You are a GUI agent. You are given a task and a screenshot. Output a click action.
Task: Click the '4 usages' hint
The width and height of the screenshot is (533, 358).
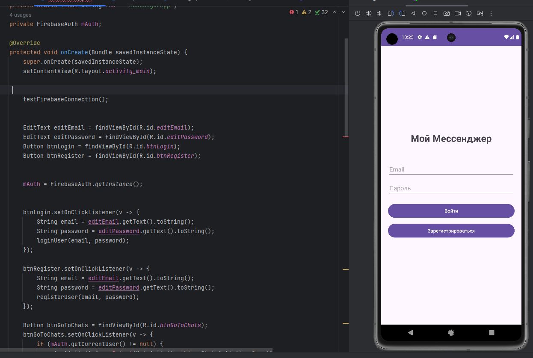pos(20,15)
